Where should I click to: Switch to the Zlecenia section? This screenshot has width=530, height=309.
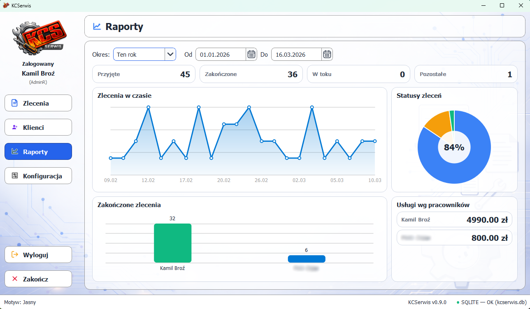(x=38, y=103)
